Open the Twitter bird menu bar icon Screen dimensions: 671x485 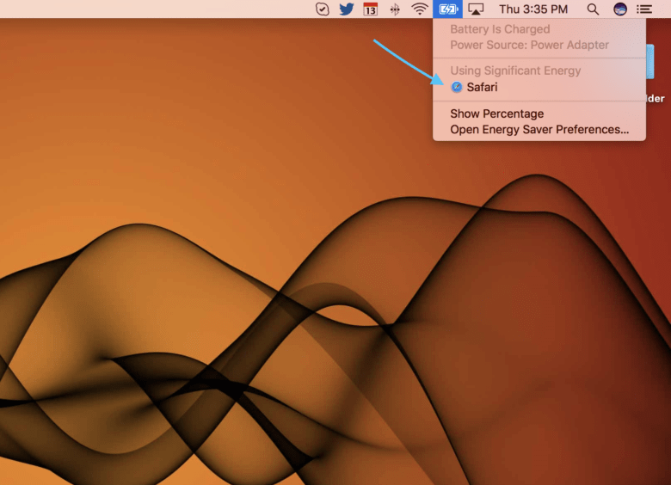347,9
